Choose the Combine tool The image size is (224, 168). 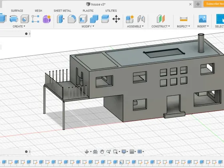click(x=94, y=19)
